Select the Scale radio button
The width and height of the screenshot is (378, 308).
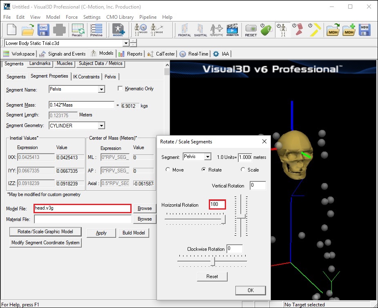click(243, 170)
